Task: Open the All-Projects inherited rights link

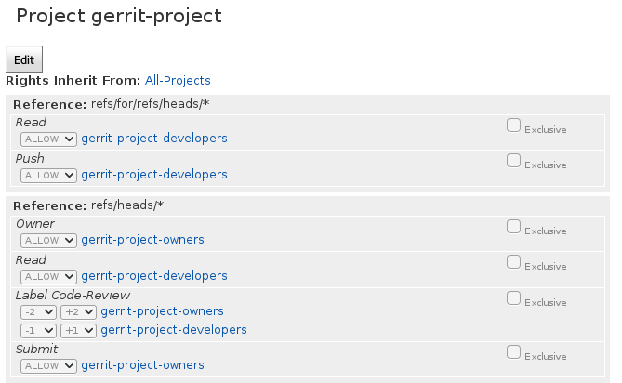Action: pos(178,81)
